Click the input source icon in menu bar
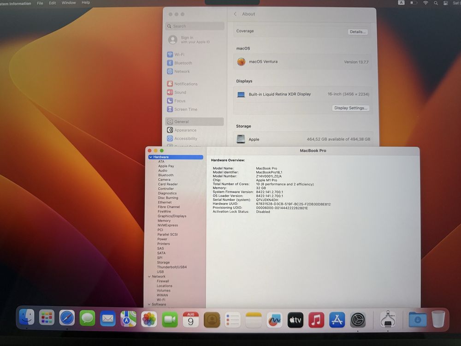Viewport: 461px width, 346px height. (x=402, y=3)
